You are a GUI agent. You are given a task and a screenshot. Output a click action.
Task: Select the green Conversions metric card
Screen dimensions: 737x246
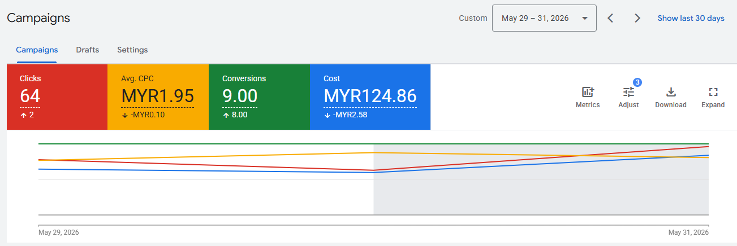click(259, 97)
